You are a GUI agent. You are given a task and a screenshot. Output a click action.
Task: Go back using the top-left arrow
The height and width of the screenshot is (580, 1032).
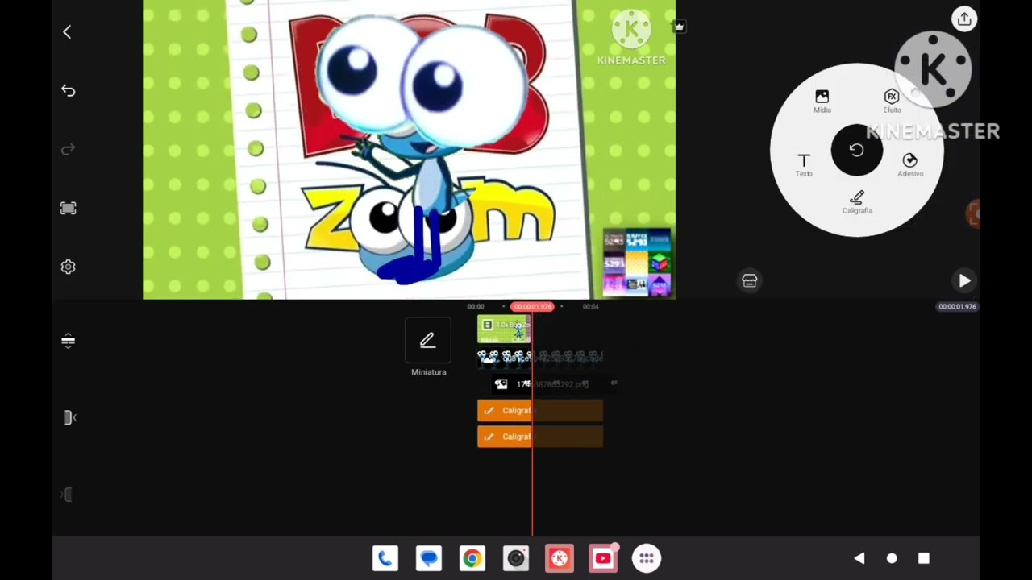(67, 32)
